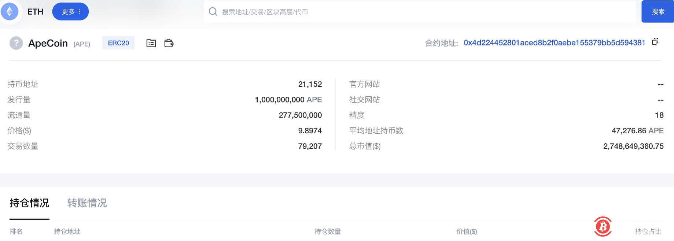Click the wallet icon beside ERC20

coord(169,43)
